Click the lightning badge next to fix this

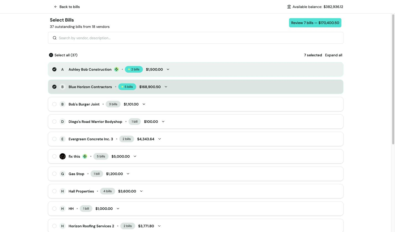coord(85,156)
